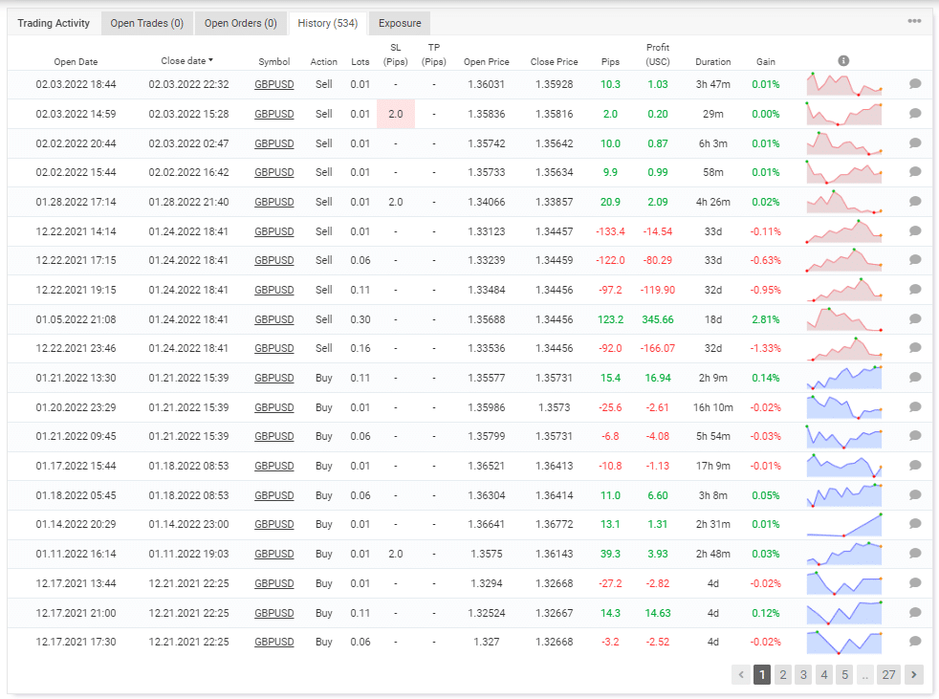Sort table by Open Date header
The image size is (939, 699).
coord(76,62)
